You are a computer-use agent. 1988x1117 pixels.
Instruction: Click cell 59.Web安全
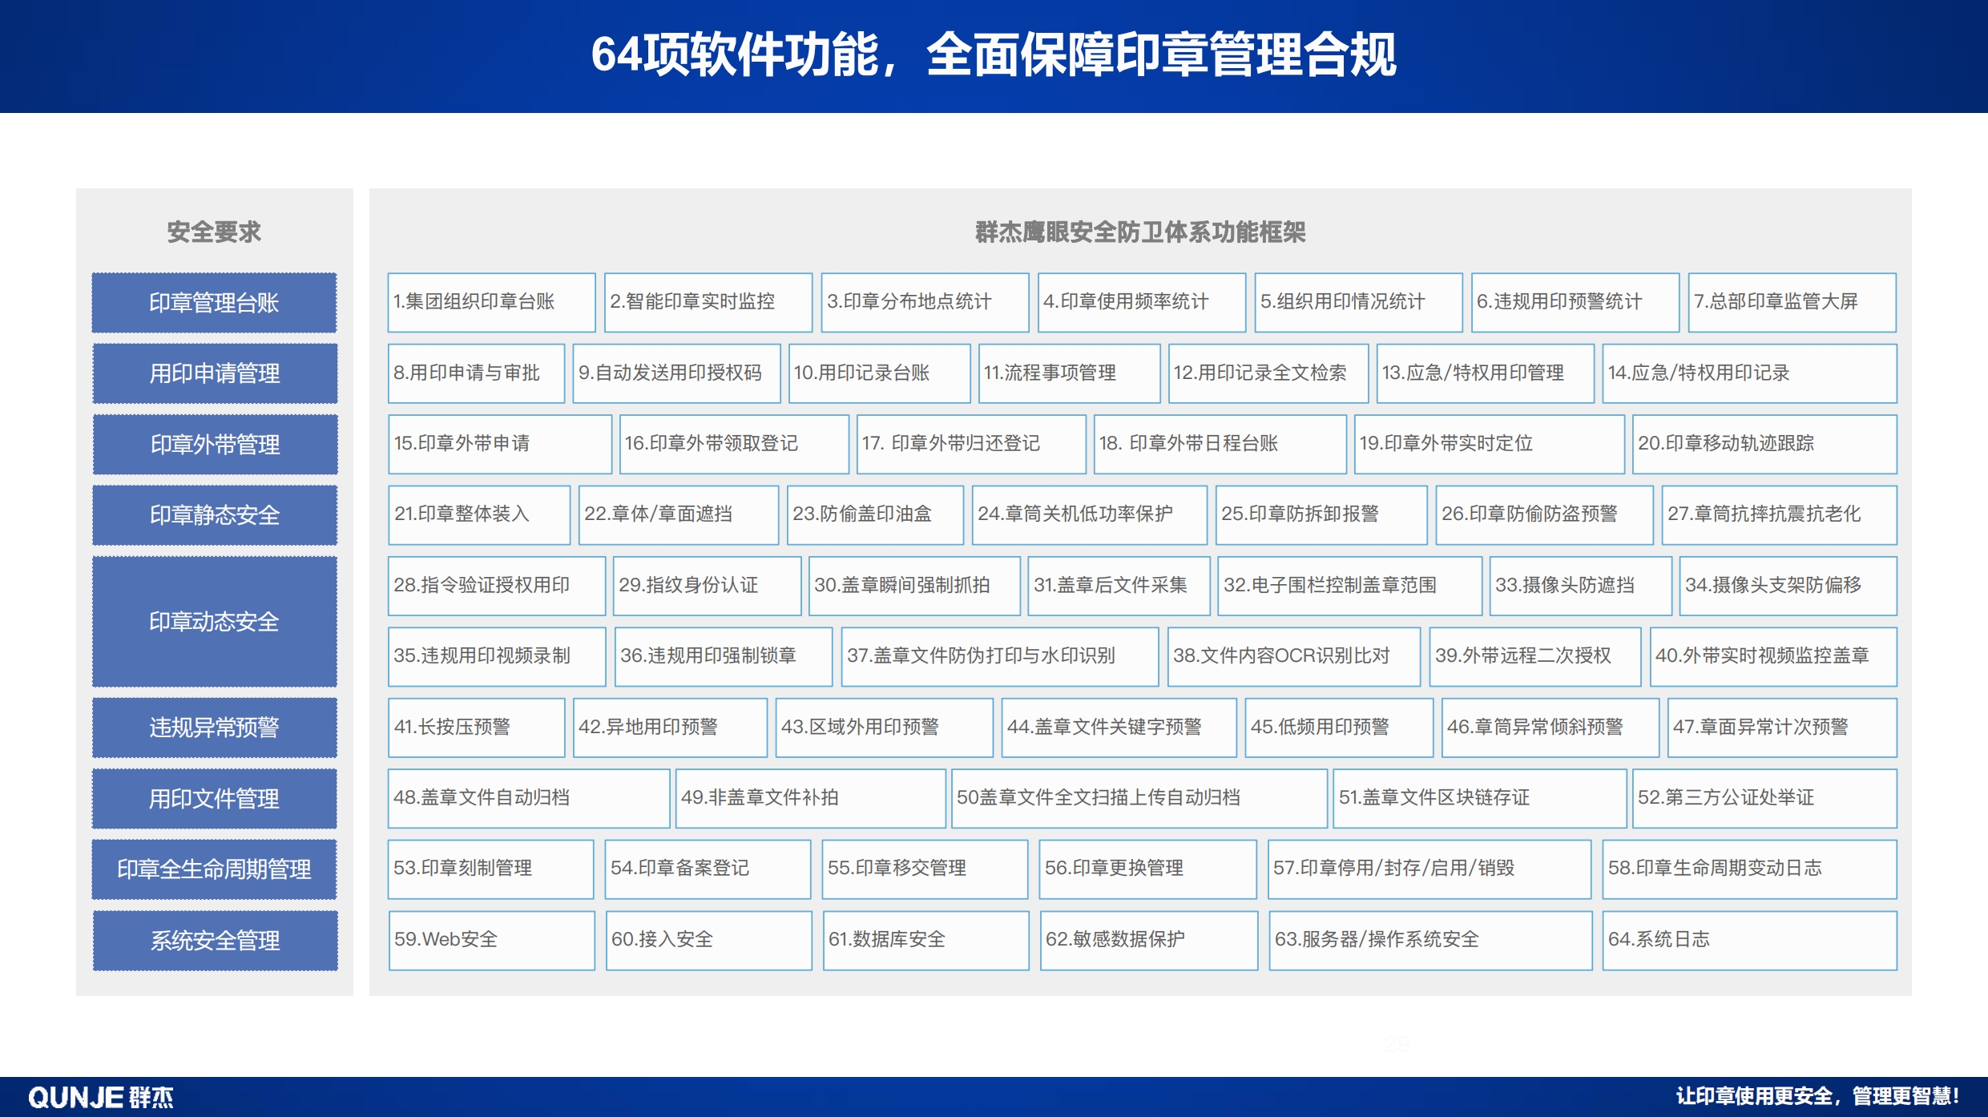491,941
